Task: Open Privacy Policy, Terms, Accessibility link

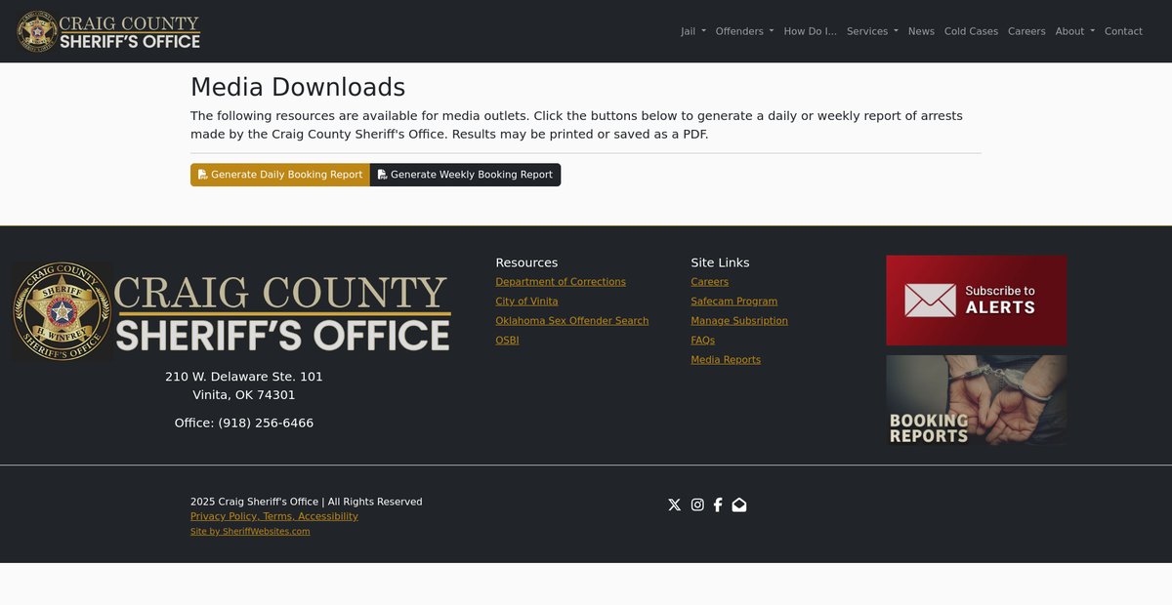Action: click(x=274, y=516)
